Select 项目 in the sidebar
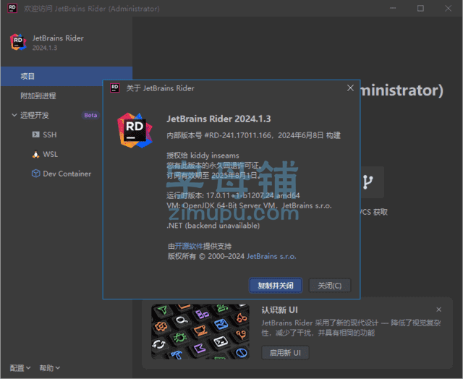Image resolution: width=463 pixels, height=379 pixels. 67,76
